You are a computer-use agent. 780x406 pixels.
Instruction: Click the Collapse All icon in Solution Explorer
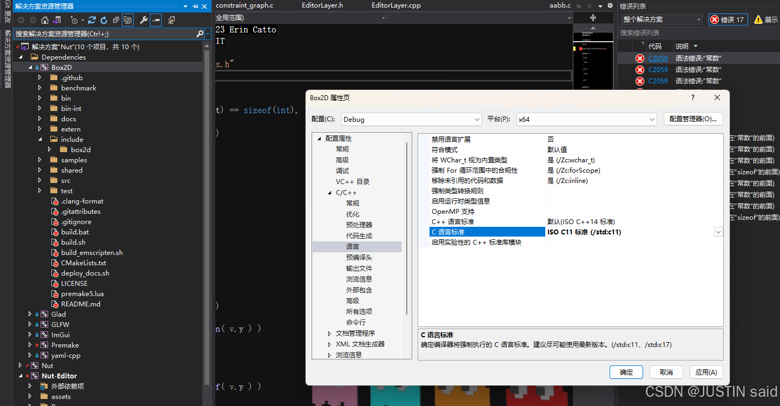(116, 20)
